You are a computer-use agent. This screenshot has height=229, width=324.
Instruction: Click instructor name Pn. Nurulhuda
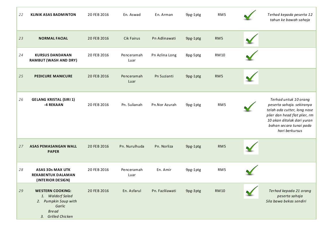(x=132, y=146)
